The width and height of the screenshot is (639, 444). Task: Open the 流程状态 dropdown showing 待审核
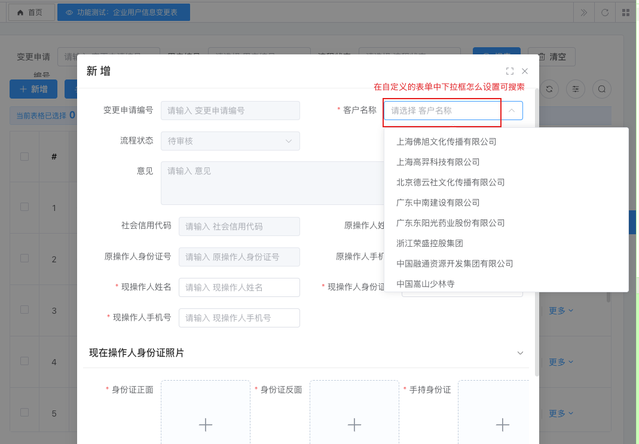(230, 141)
